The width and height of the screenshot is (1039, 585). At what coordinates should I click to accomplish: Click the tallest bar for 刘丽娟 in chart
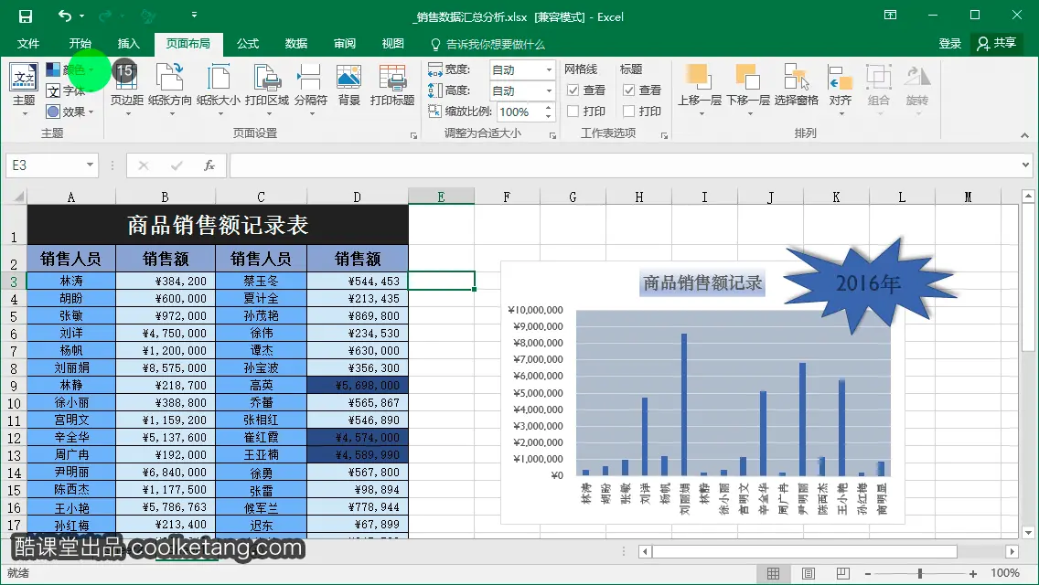pyautogui.click(x=684, y=405)
